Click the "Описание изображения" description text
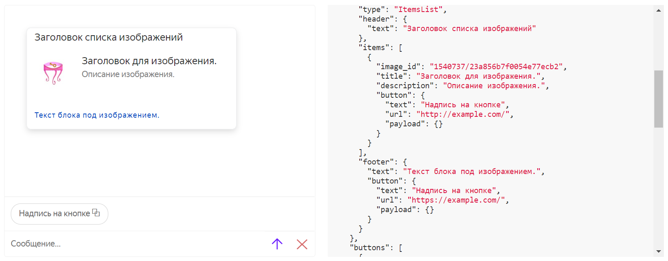The height and width of the screenshot is (261, 668). (x=128, y=75)
